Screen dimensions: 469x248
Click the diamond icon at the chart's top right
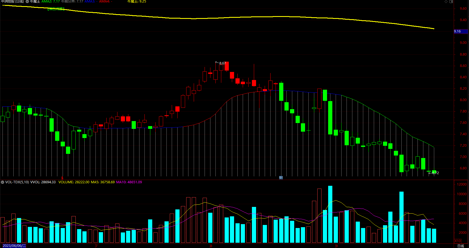click(446, 1)
